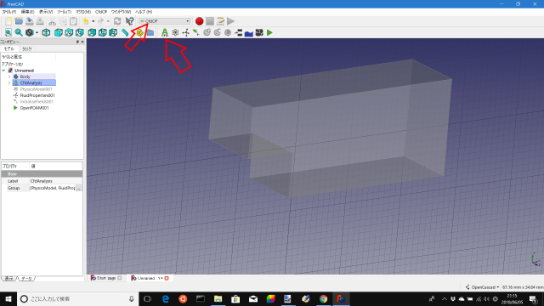Open the macros dialog notepad icon
Screen dimensions: 544x306
(x=220, y=21)
